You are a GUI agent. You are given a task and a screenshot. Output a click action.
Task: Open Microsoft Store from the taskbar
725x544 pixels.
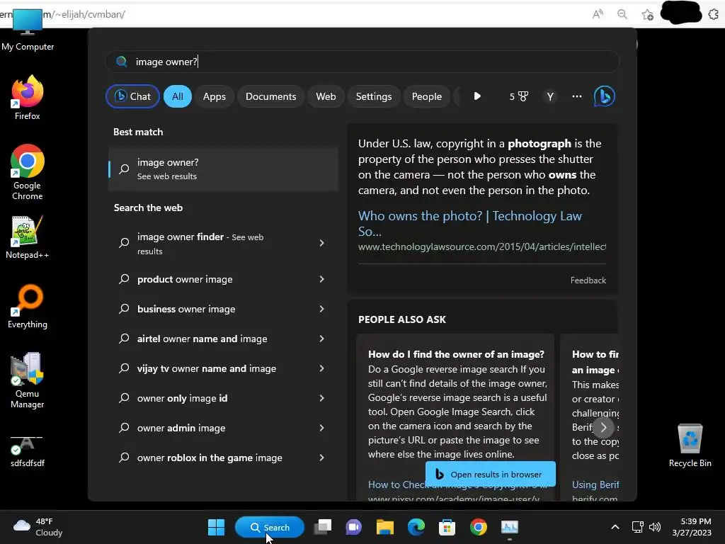(x=447, y=527)
